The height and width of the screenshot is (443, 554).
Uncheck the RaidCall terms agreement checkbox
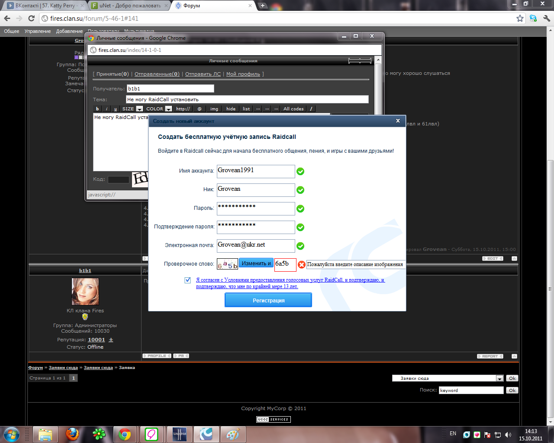pos(188,280)
